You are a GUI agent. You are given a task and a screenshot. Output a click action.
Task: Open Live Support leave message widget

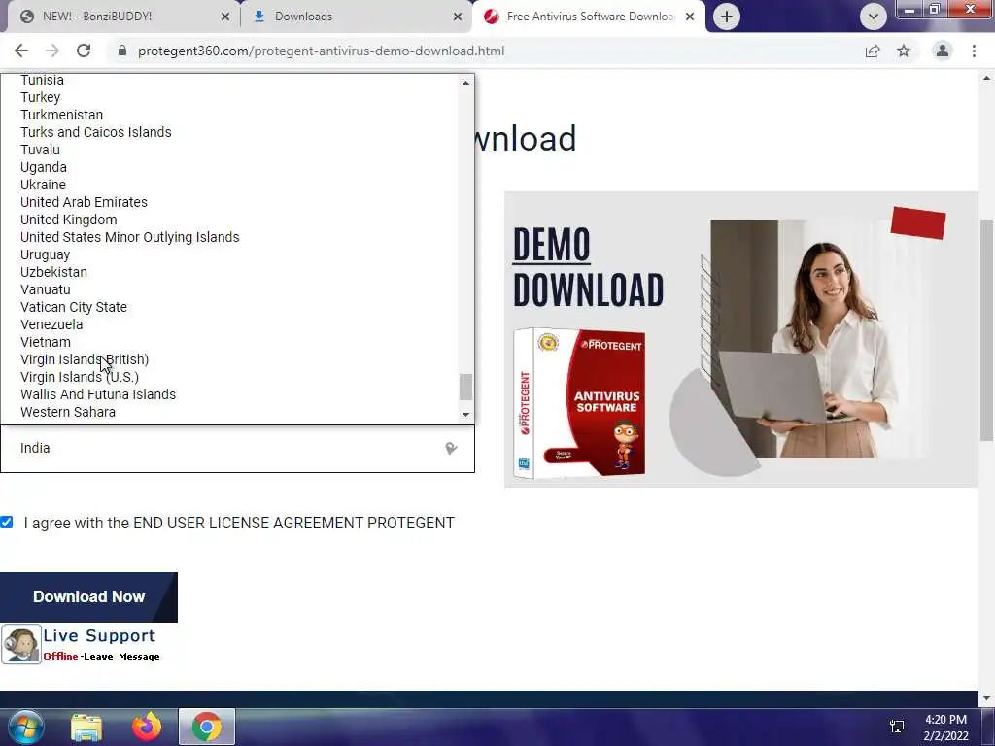pos(82,644)
